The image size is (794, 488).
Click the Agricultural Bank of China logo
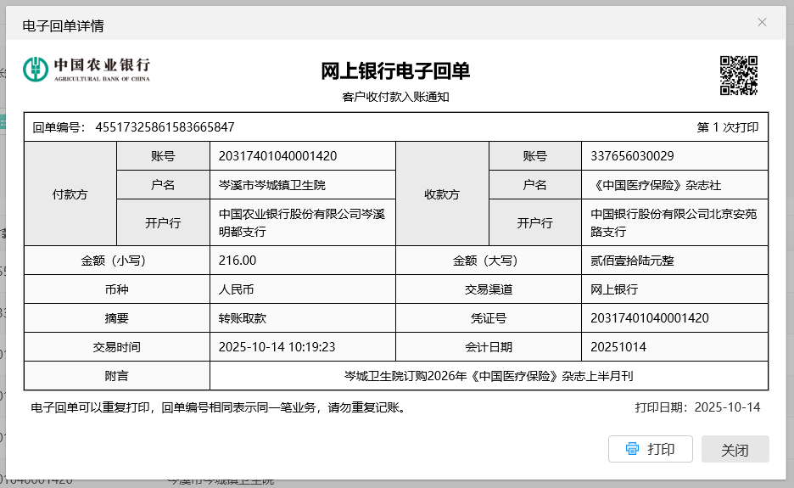tap(87, 69)
